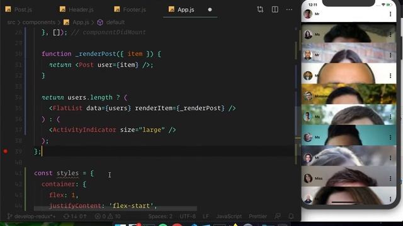
Task: Click the FlatList component in code
Action: (67, 108)
